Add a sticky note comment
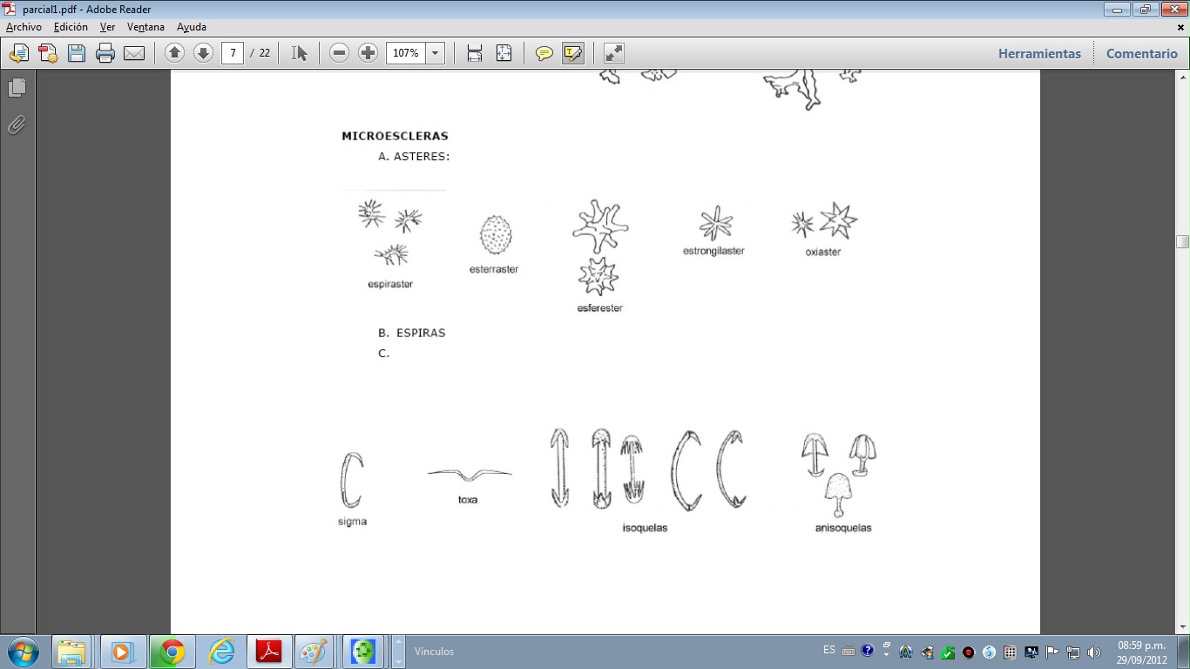1190x669 pixels. [x=544, y=53]
